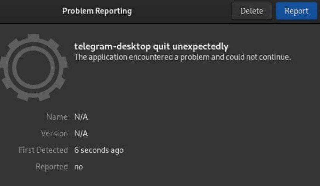The width and height of the screenshot is (320, 186).
Task: Click header space between title and Delete
Action: pos(182,11)
